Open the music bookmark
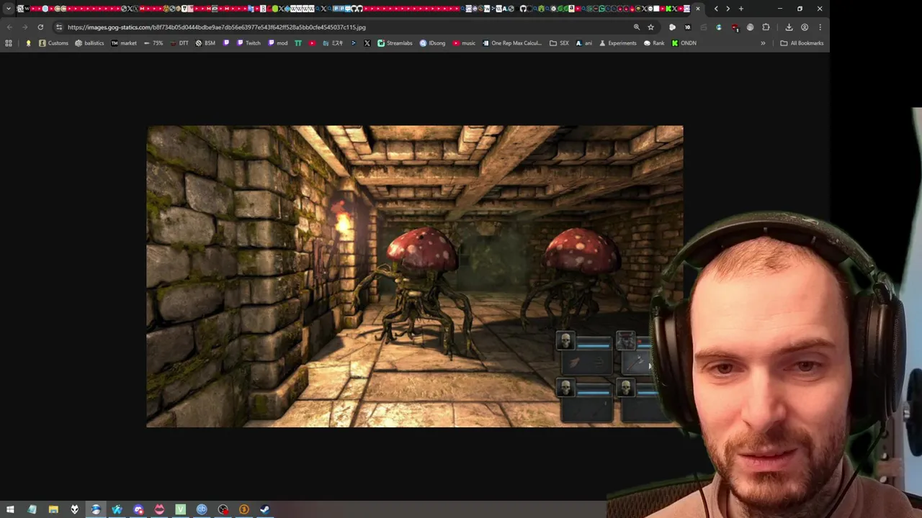Screen dimensions: 922x518 (x=465, y=43)
